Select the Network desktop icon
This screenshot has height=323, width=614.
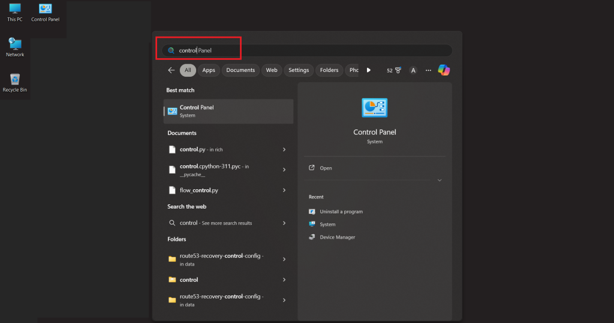coord(15,47)
